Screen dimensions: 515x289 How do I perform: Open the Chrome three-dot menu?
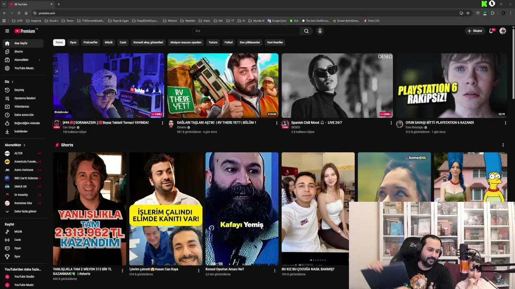(511, 13)
